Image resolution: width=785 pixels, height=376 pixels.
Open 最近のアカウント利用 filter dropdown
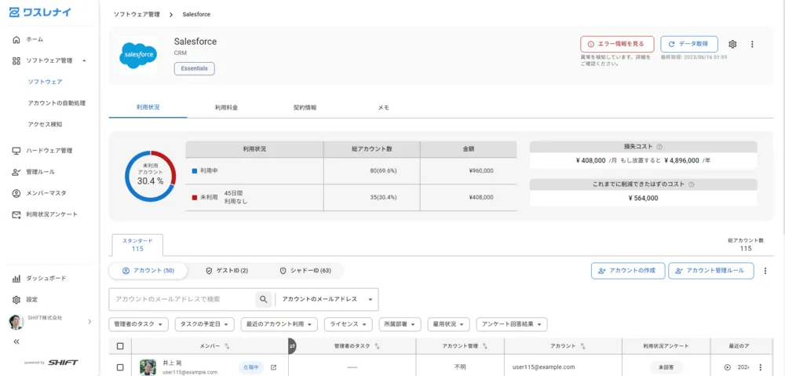coord(279,324)
